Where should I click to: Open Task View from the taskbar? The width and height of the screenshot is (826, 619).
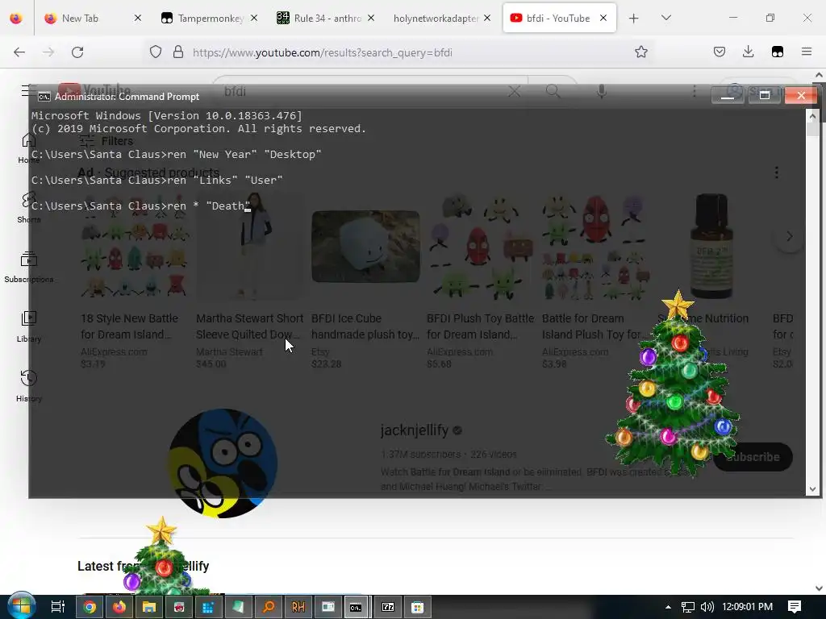(57, 607)
